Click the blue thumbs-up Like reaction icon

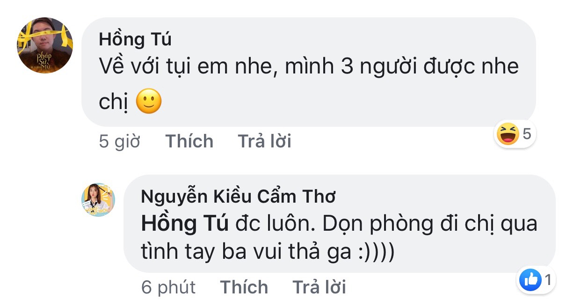(530, 280)
